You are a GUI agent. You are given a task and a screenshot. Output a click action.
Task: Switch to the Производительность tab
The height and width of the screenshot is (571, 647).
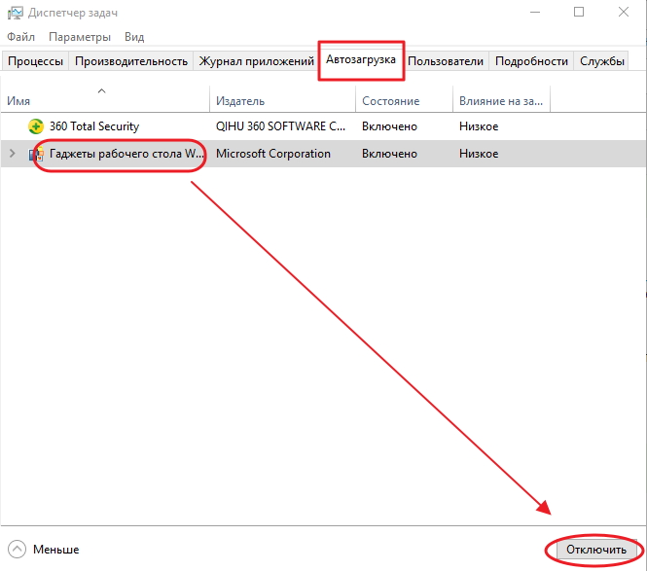coord(131,61)
